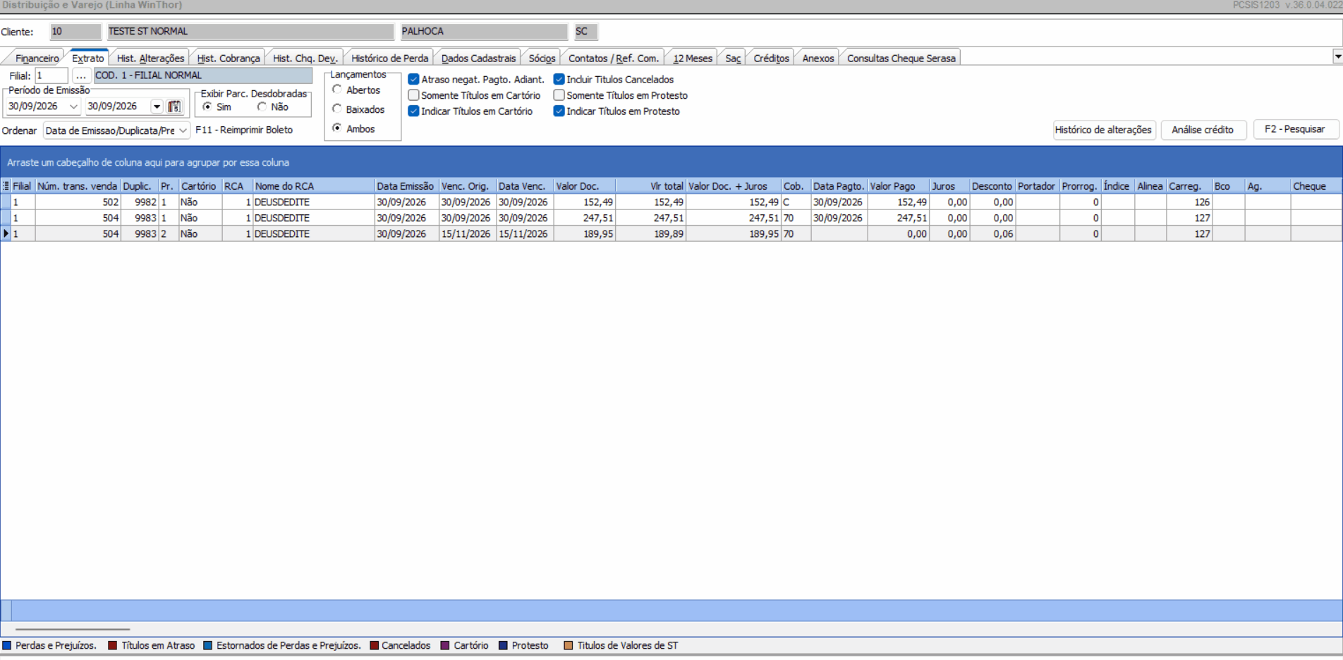The height and width of the screenshot is (660, 1343).
Task: Toggle Incluir Títulos Cancelados checkbox
Action: pos(559,80)
